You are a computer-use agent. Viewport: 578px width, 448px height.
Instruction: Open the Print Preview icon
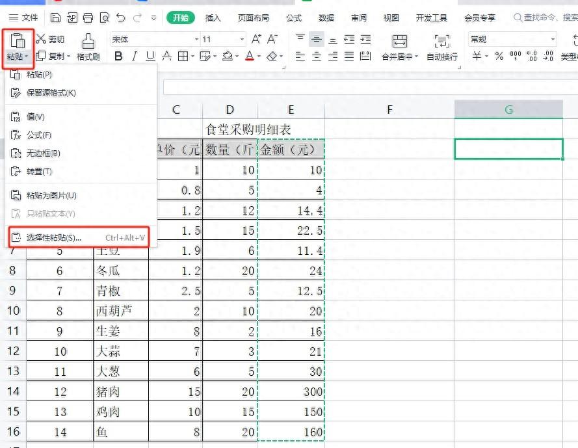point(105,18)
